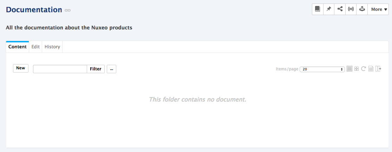Open the Items/page selector showing 20
The image size is (392, 152).
point(322,69)
